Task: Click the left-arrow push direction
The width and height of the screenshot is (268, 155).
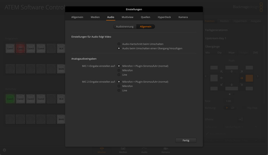Action: click(222, 78)
